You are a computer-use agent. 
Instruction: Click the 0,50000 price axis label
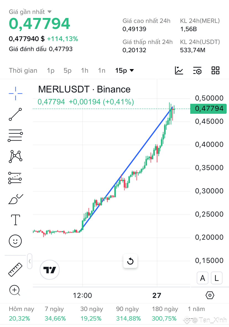209,98
